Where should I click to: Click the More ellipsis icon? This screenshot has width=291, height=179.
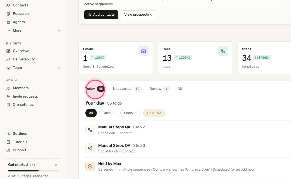pyautogui.click(x=8, y=30)
